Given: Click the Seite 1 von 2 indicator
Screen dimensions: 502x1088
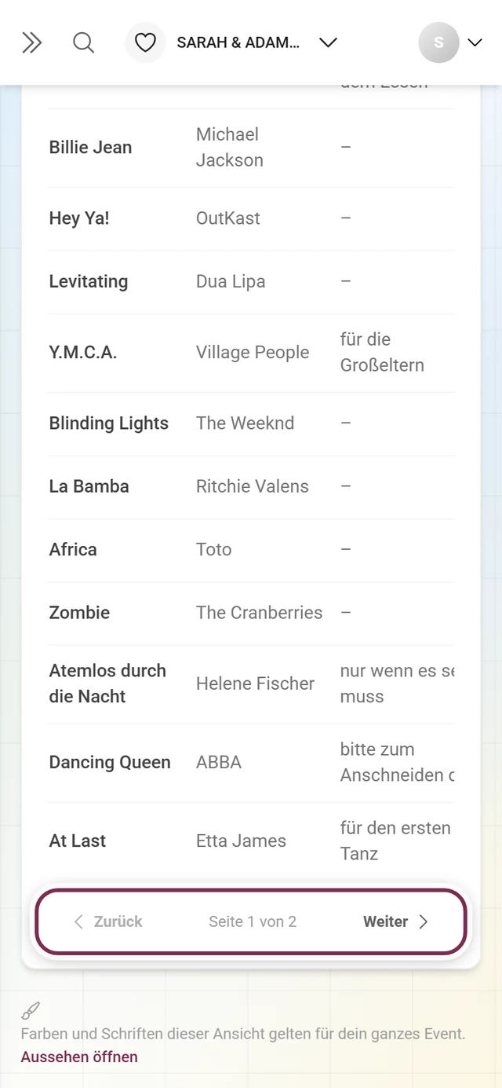Looking at the screenshot, I should (253, 921).
